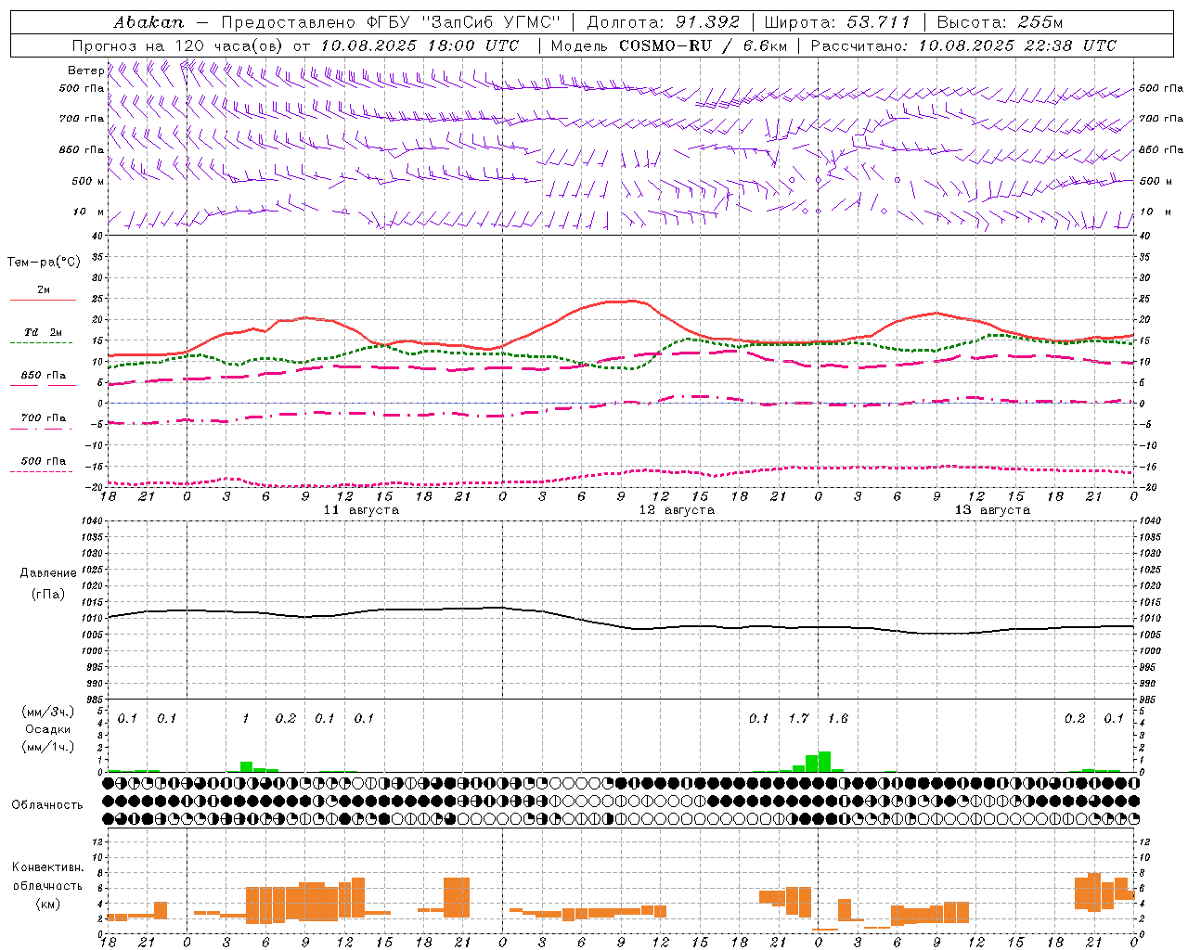
Task: Click the (мм/1ч.) precipitation unit label
Action: pos(47,747)
